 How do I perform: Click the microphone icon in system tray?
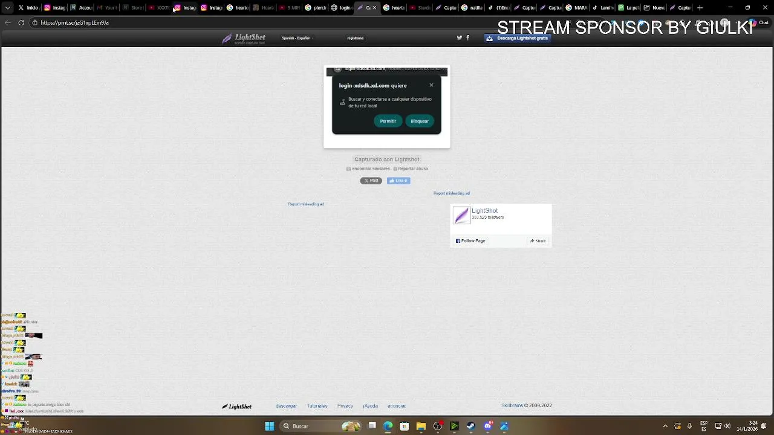coord(689,426)
